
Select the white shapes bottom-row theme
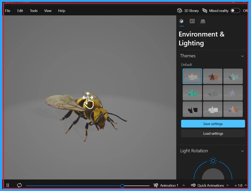212,109
